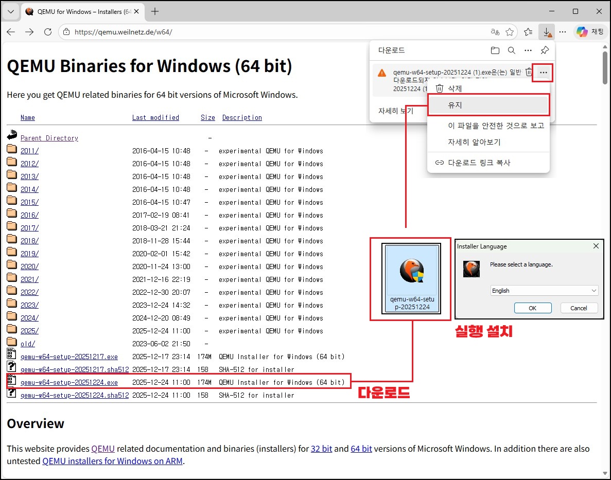Open the 2016/ folder

point(30,215)
